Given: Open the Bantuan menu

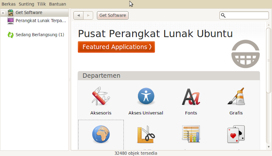Looking at the screenshot, I should [57, 4].
